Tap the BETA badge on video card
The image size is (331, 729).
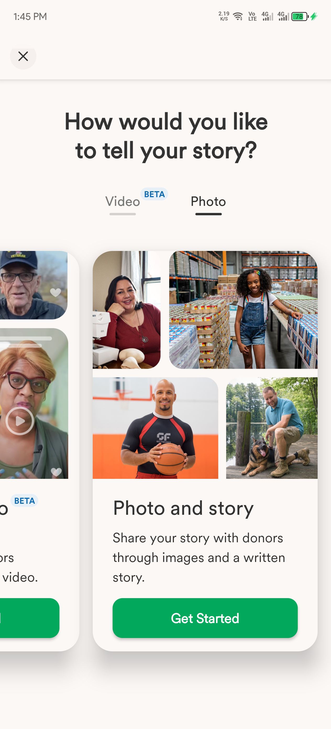(x=24, y=501)
